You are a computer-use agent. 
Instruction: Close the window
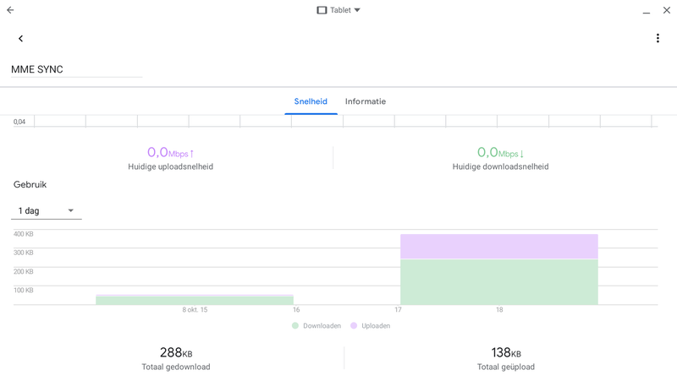click(x=665, y=10)
